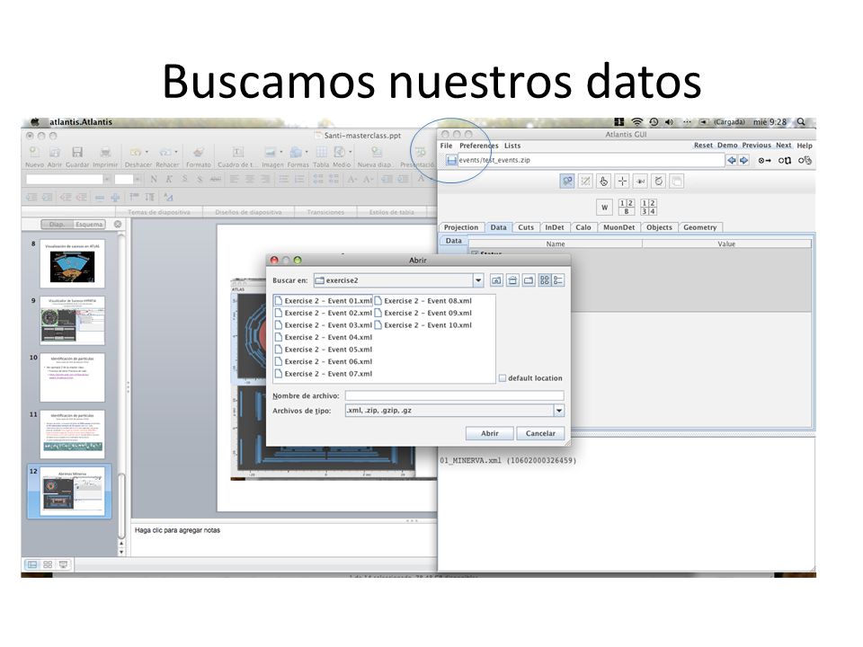Switch to the Calo tab
This screenshot has width=863, height=647.
583,227
